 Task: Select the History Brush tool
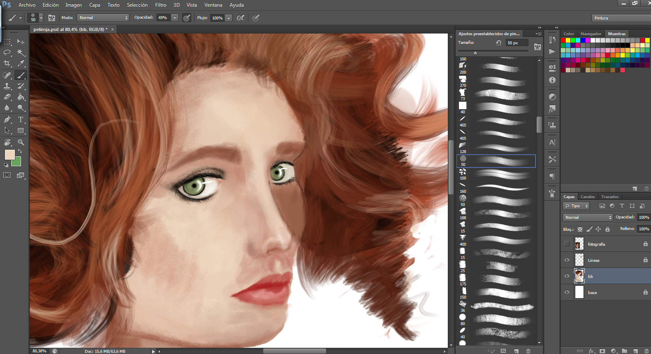pyautogui.click(x=21, y=86)
